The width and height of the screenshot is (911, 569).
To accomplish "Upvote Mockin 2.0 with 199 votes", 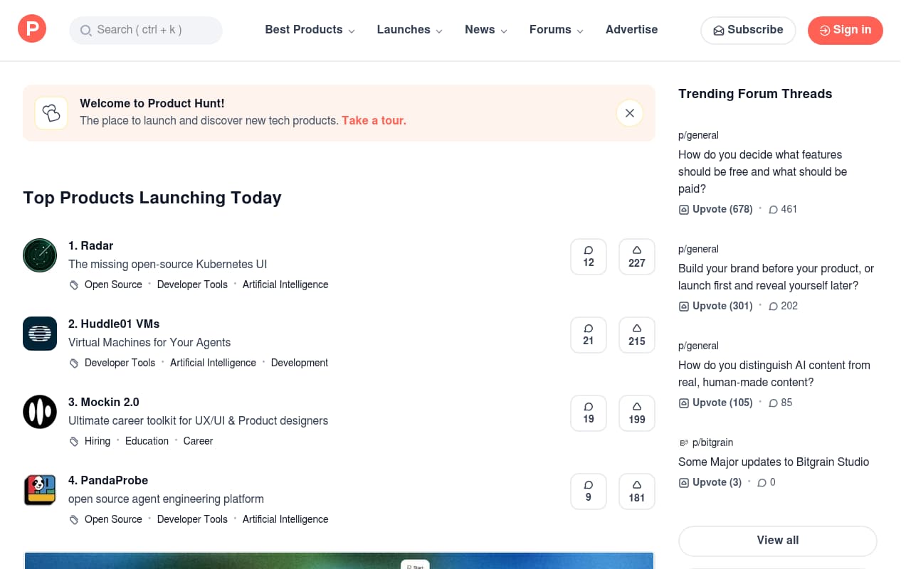I will coord(637,413).
